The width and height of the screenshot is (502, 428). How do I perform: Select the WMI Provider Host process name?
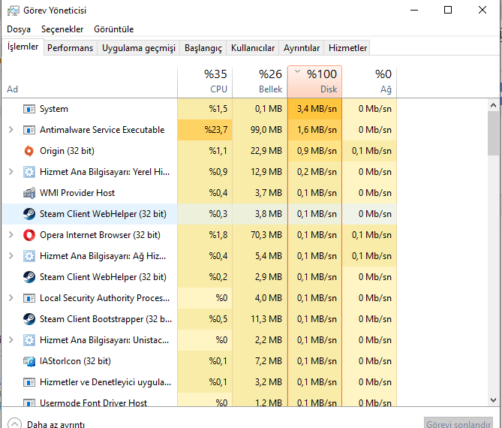tap(77, 193)
